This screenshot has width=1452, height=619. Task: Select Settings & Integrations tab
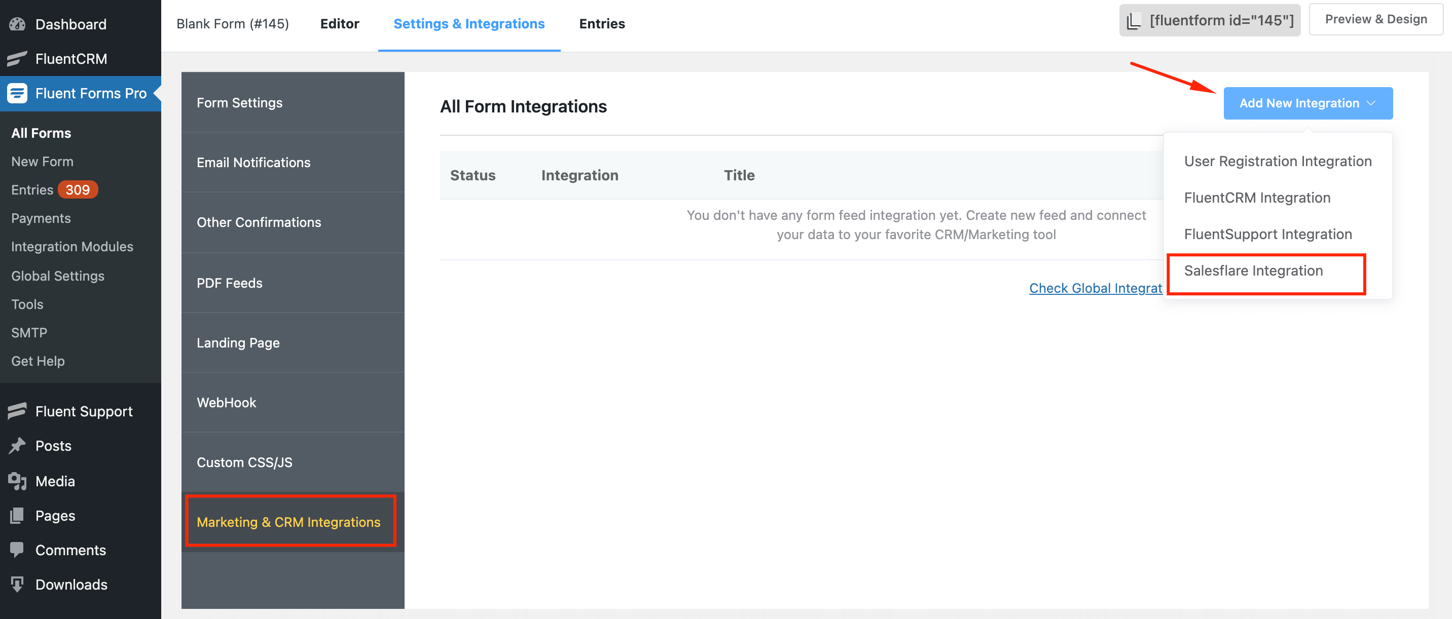(x=469, y=24)
